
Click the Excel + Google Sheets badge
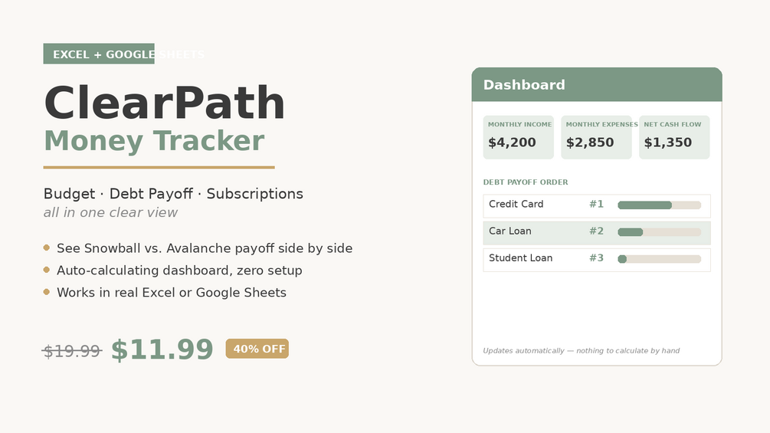[99, 54]
